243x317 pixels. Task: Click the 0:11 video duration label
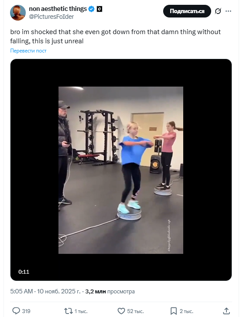tap(24, 272)
